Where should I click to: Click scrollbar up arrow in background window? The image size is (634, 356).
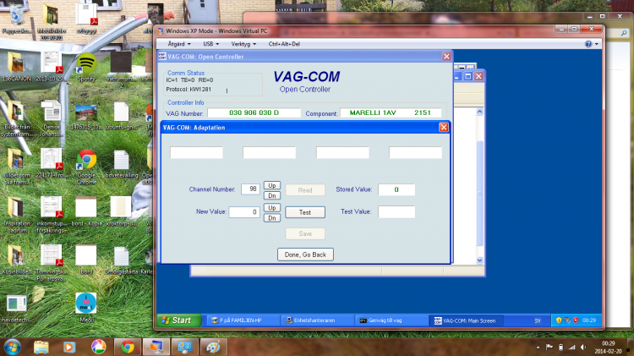click(479, 112)
